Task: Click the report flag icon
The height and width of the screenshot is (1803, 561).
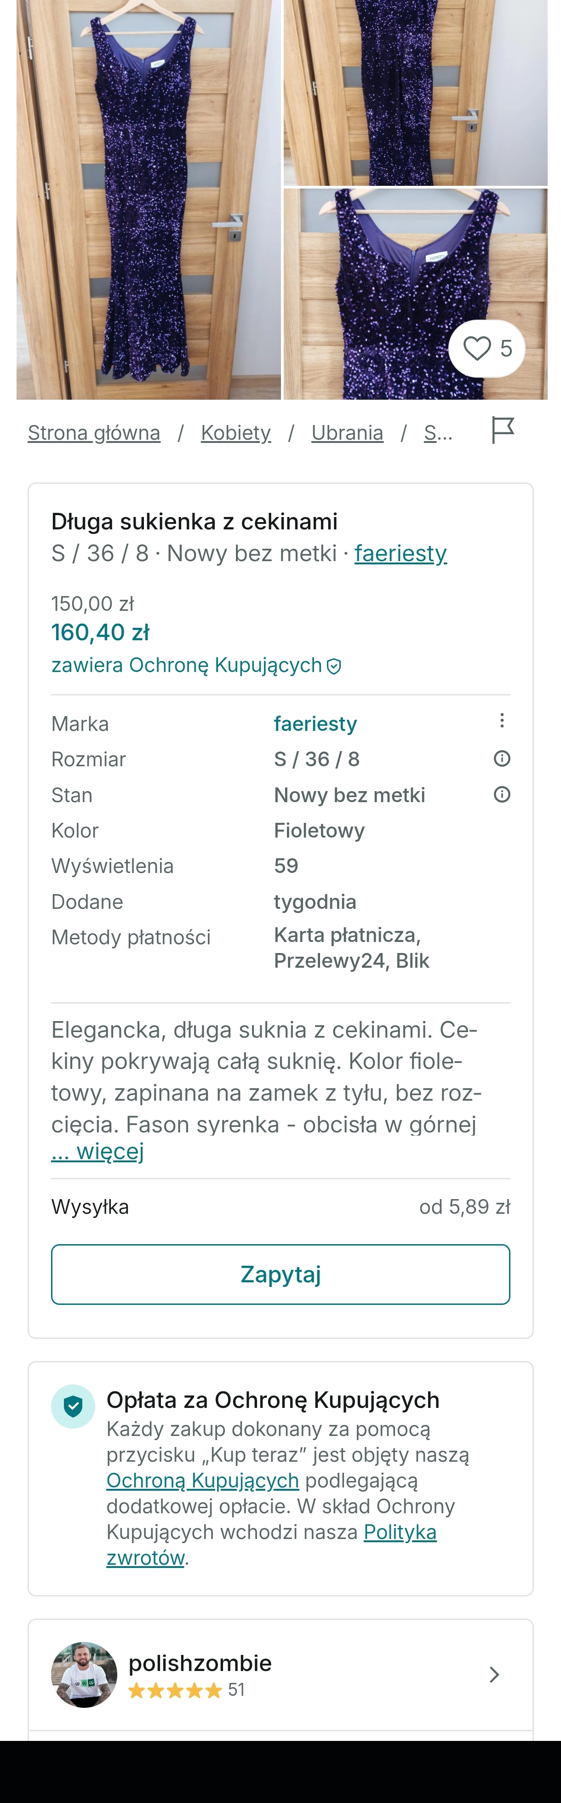Action: click(503, 430)
